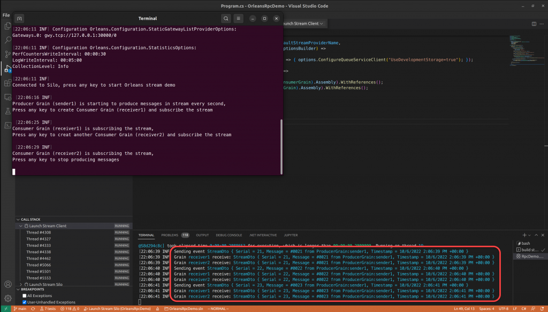This screenshot has height=312, width=548.
Task: Switch to the PROBLEMS panel tab
Action: 170,235
